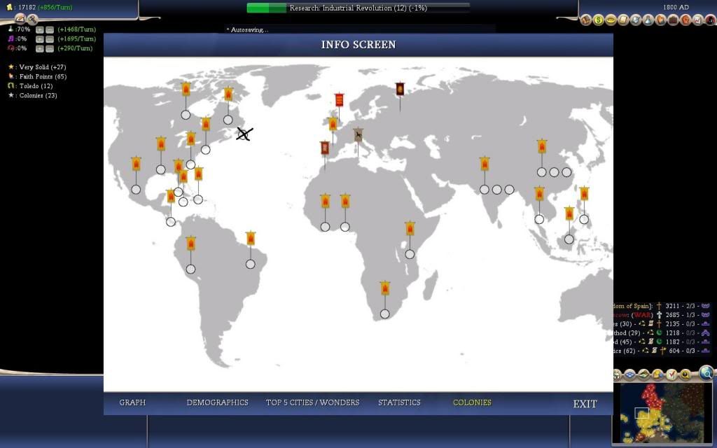Click the EXIT button
Image resolution: width=717 pixels, height=448 pixels.
(x=585, y=403)
